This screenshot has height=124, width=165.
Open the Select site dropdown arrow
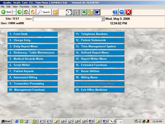point(103,19)
